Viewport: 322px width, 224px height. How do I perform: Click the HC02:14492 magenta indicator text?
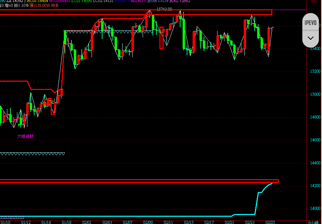pyautogui.click(x=60, y=1)
